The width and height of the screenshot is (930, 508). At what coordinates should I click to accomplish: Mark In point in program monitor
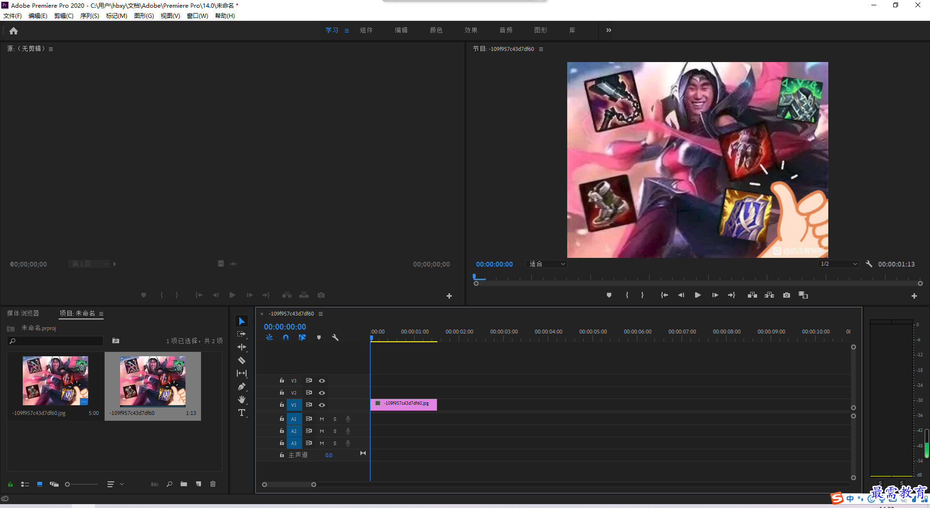pos(627,295)
